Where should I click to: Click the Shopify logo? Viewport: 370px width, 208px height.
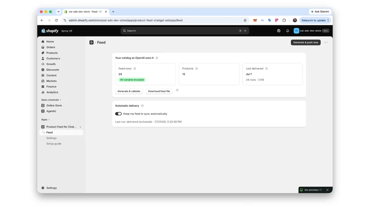pyautogui.click(x=50, y=31)
